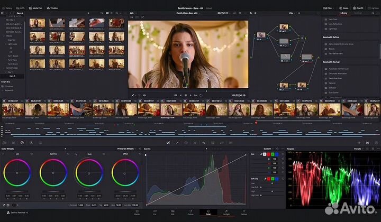Select Face Refinement effect in library
Screen dimensions: 381x222
click(x=336, y=54)
